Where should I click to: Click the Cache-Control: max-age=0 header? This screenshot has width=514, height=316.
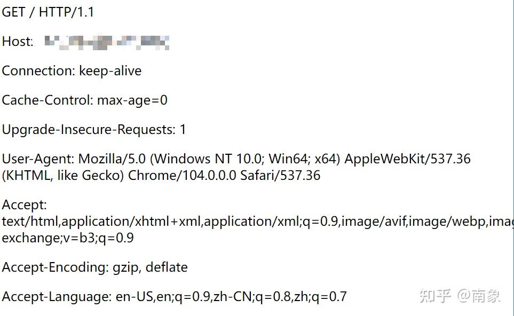point(84,100)
